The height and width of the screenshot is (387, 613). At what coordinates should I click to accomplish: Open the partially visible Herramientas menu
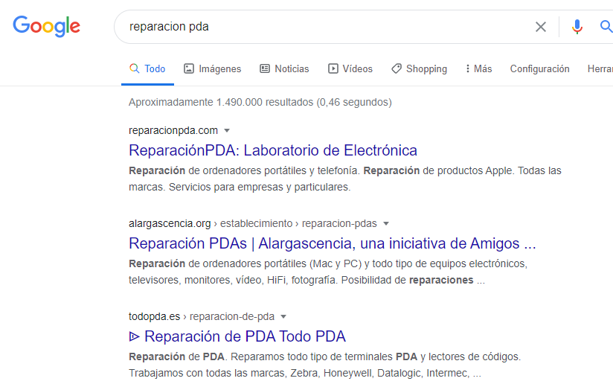600,68
